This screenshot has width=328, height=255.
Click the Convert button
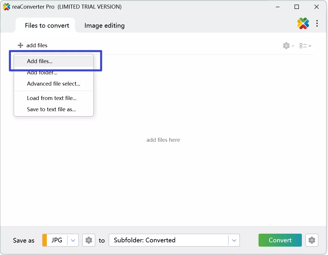tap(280, 240)
